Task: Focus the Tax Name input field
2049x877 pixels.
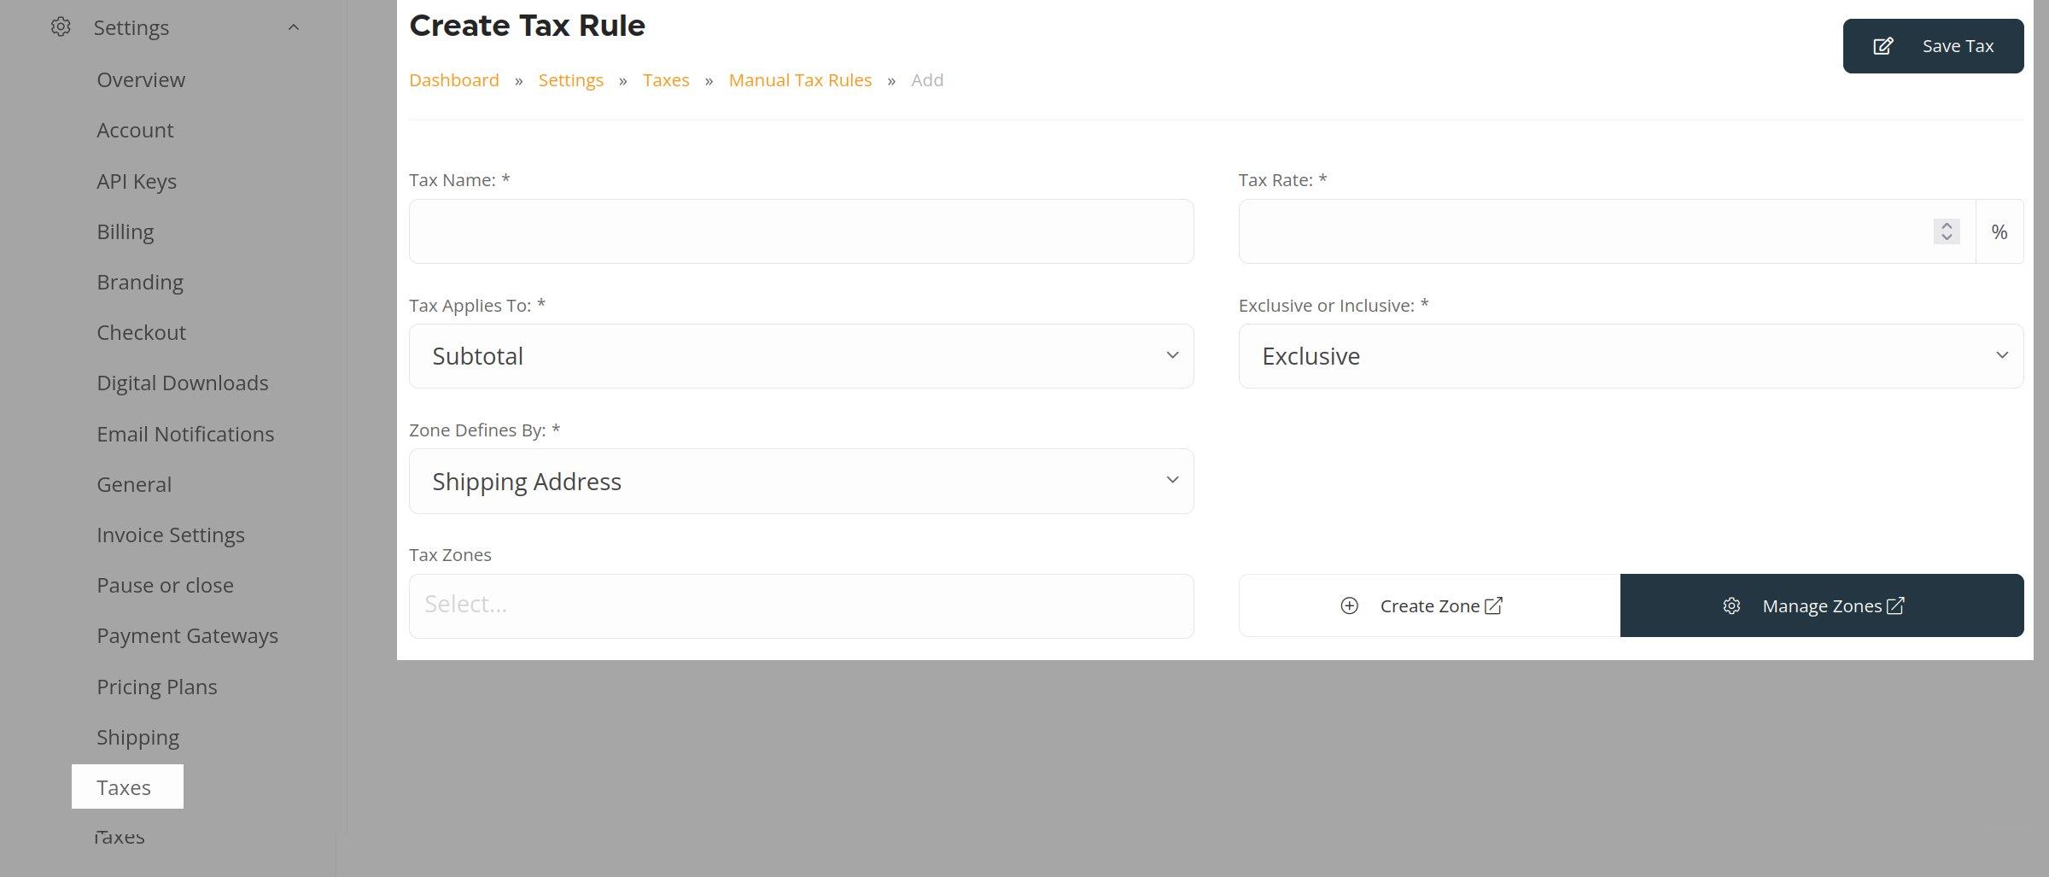Action: point(801,231)
